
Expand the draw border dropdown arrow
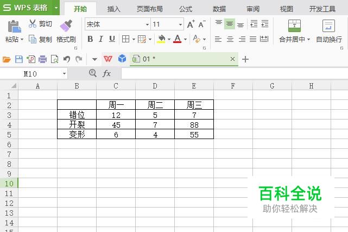point(150,40)
